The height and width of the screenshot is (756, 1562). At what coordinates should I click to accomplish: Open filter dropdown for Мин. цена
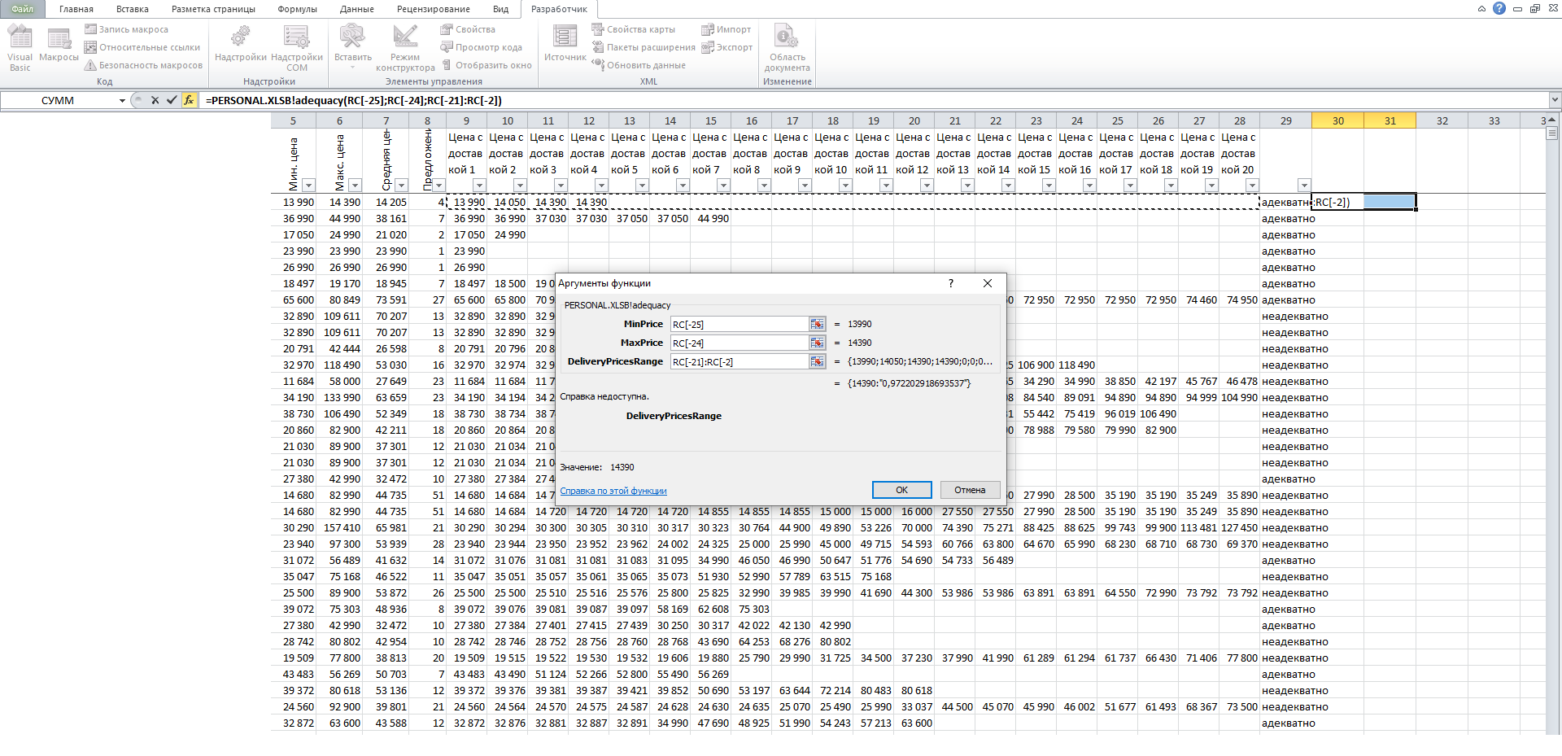[308, 186]
